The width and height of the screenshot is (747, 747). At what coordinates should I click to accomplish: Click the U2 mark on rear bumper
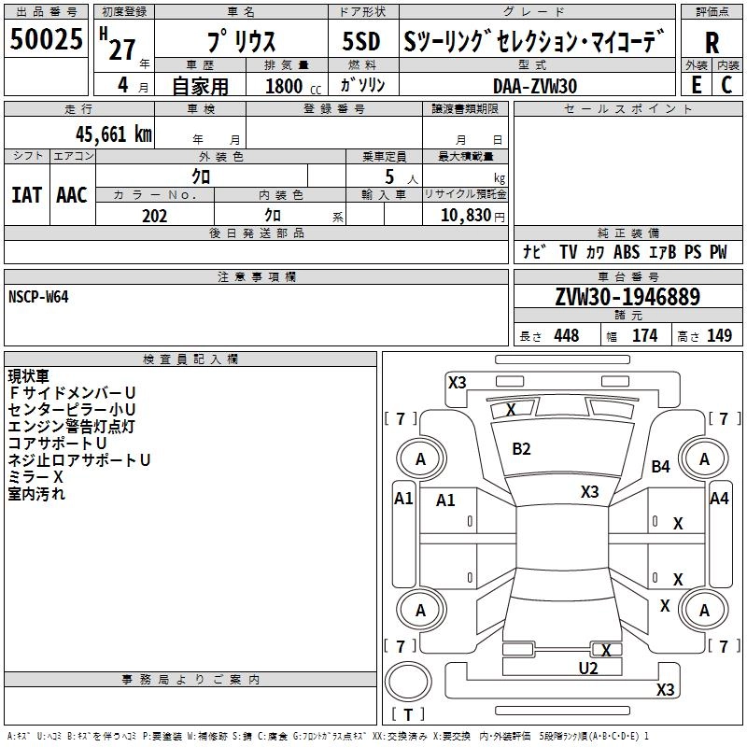(x=587, y=668)
